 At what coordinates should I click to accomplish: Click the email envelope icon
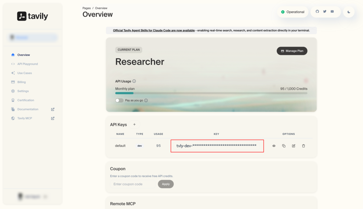[x=332, y=12]
